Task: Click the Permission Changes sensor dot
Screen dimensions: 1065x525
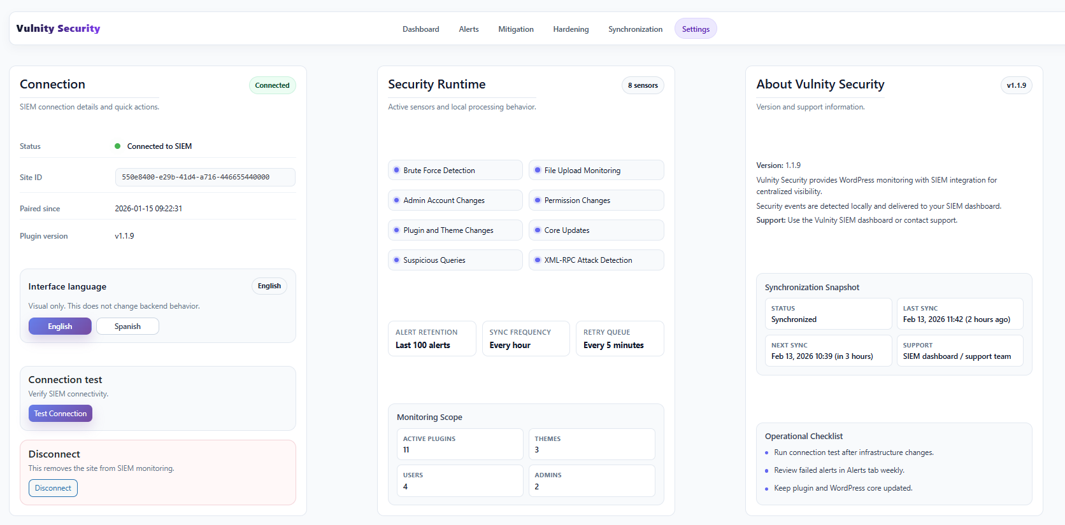Action: tap(538, 200)
